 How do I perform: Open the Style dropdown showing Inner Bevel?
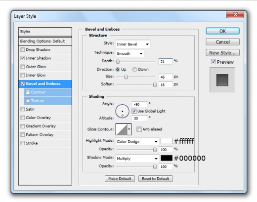133,44
